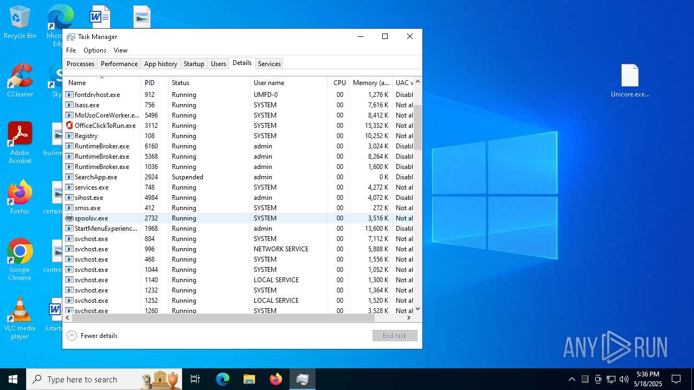Select svchost.exe with PID 1252
The height and width of the screenshot is (390, 694).
(239, 301)
